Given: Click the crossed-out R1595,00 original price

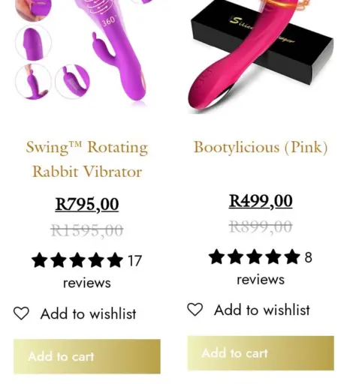Looking at the screenshot, I should coord(87,230).
